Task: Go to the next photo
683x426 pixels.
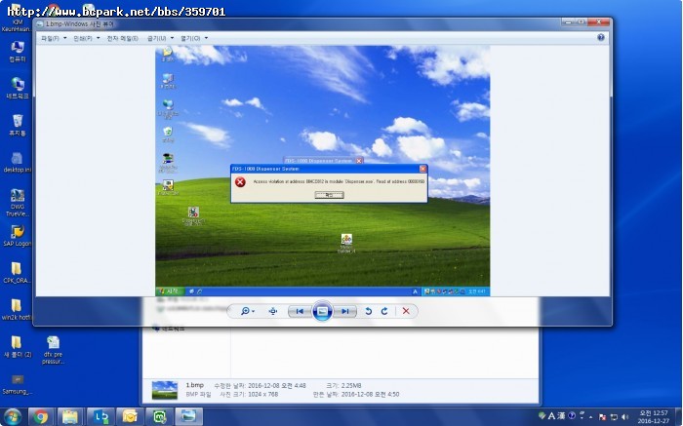Action: click(345, 311)
